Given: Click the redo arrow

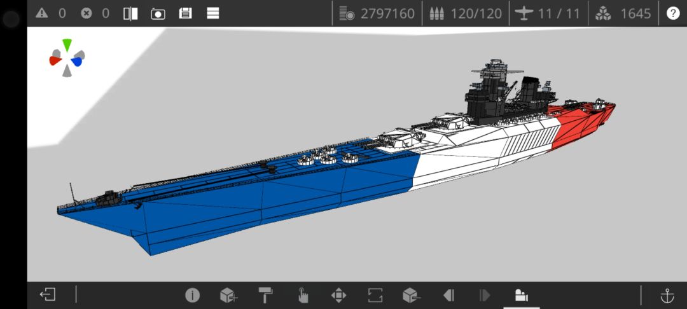Looking at the screenshot, I should pyautogui.click(x=485, y=296).
